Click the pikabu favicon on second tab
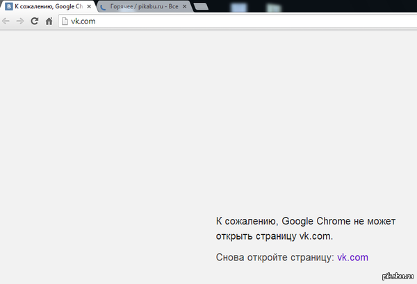417x284 pixels. coord(104,6)
